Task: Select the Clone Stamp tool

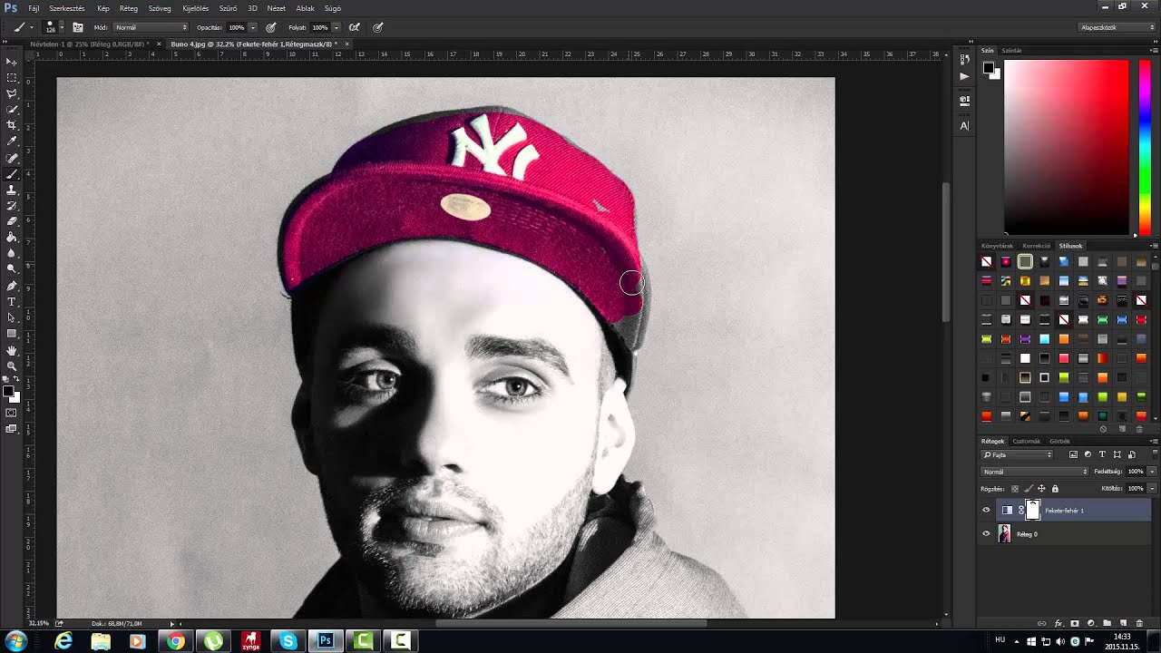Action: pos(12,190)
